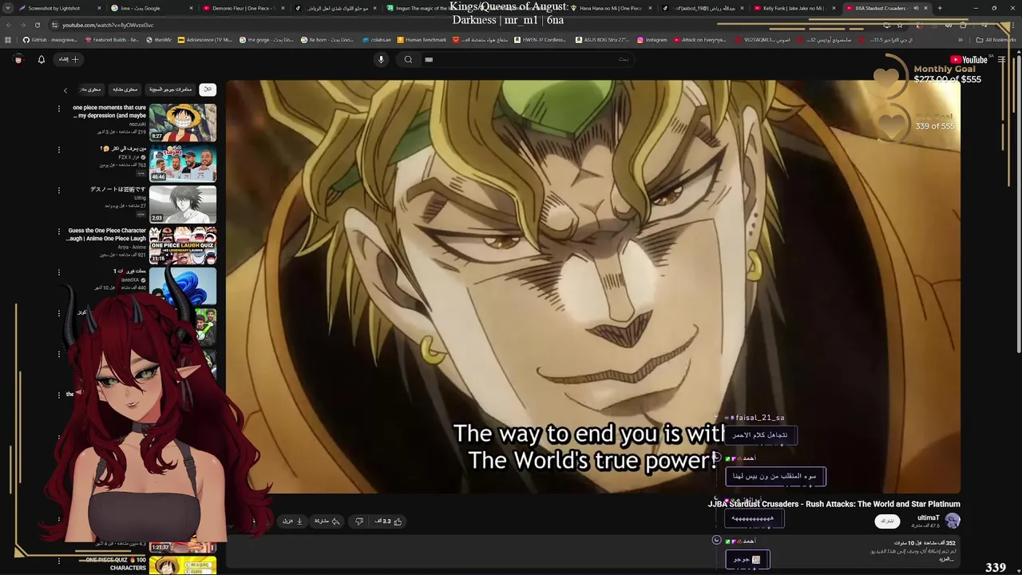Select the JoJo-related filter chip next to All
This screenshot has width=1022, height=575.
point(171,89)
